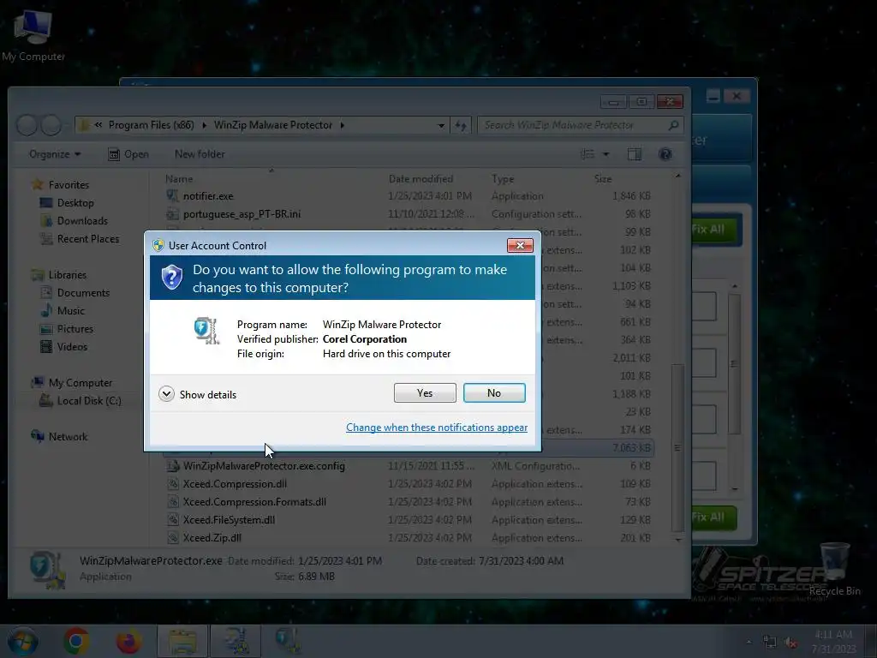
Task: Switch to WinZip Malware Protector taskbar button
Action: pyautogui.click(x=289, y=641)
